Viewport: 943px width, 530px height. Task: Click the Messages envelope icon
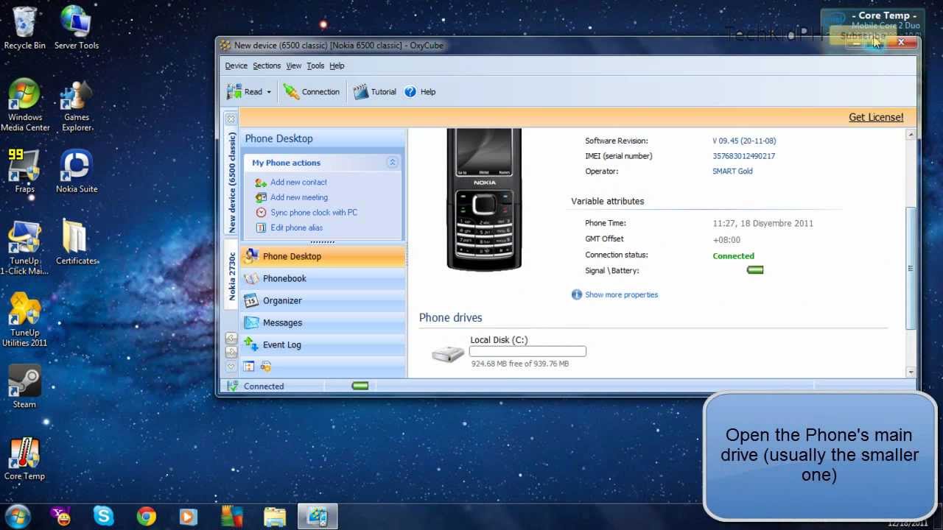(251, 322)
